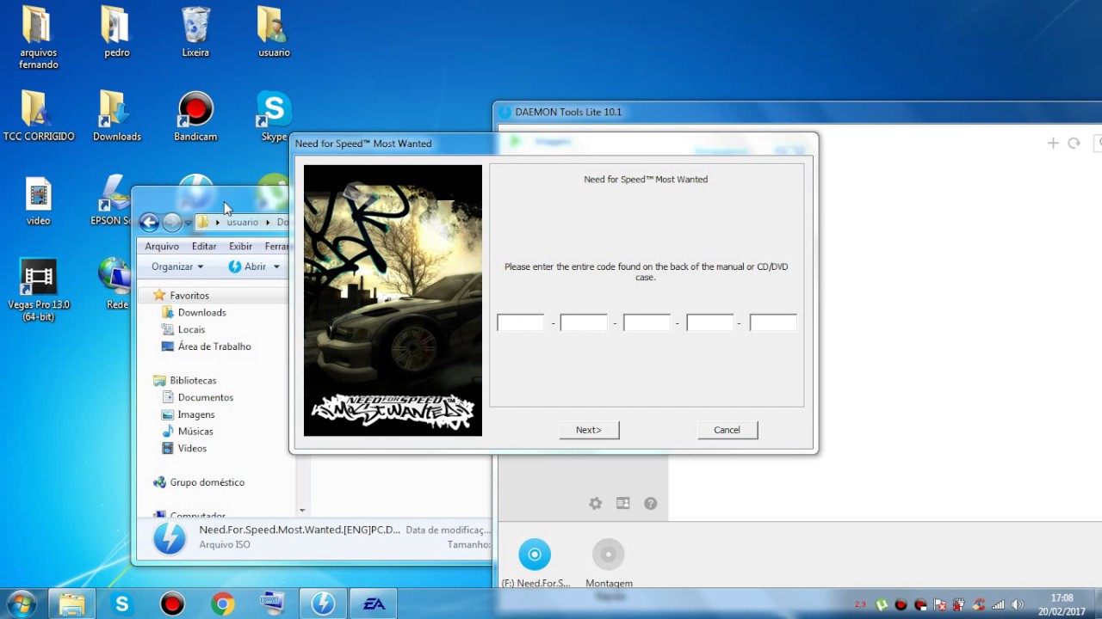Viewport: 1102px width, 619px height.
Task: Select Músicas library
Action: point(187,432)
